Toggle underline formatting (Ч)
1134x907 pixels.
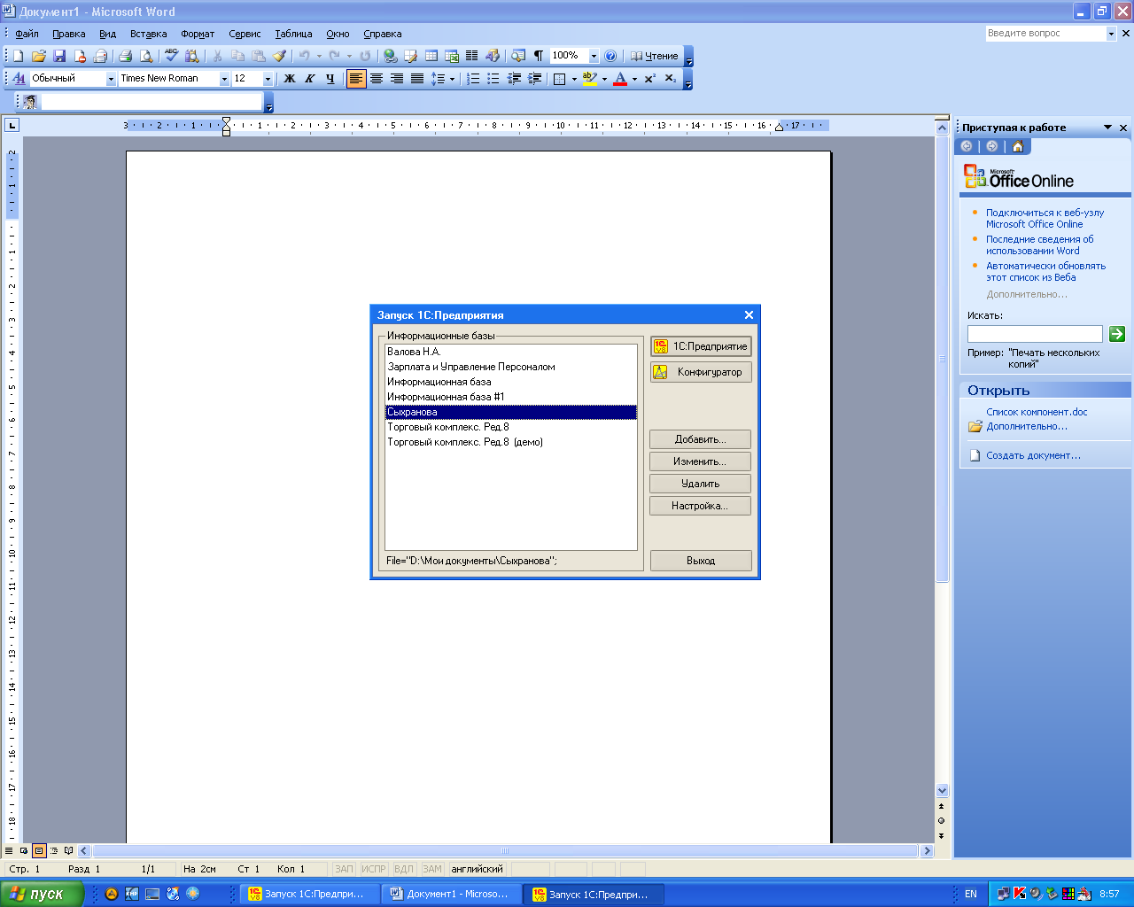[x=330, y=79]
